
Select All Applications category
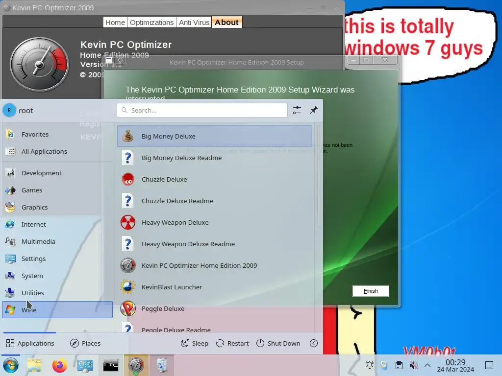click(x=57, y=152)
